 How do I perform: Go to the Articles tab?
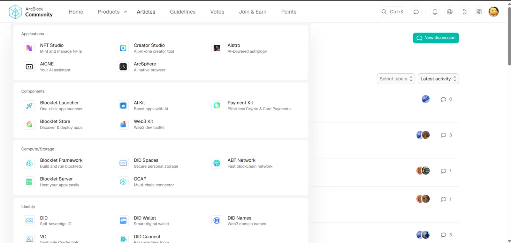tap(146, 12)
